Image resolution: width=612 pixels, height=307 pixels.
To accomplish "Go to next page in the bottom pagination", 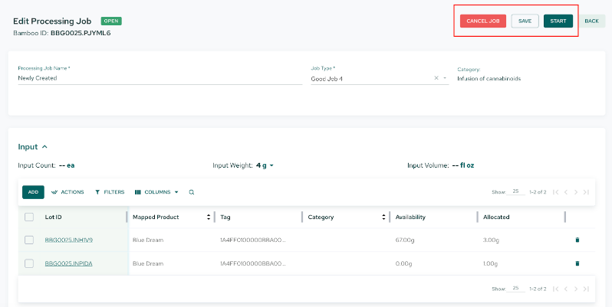I will [576, 289].
